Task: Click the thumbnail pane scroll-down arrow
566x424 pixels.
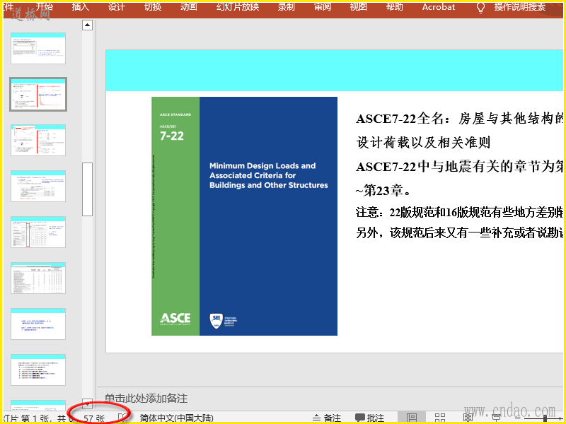Action: [x=87, y=404]
